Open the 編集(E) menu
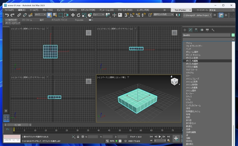Viewport: 238px width, 146px height. (22, 10)
